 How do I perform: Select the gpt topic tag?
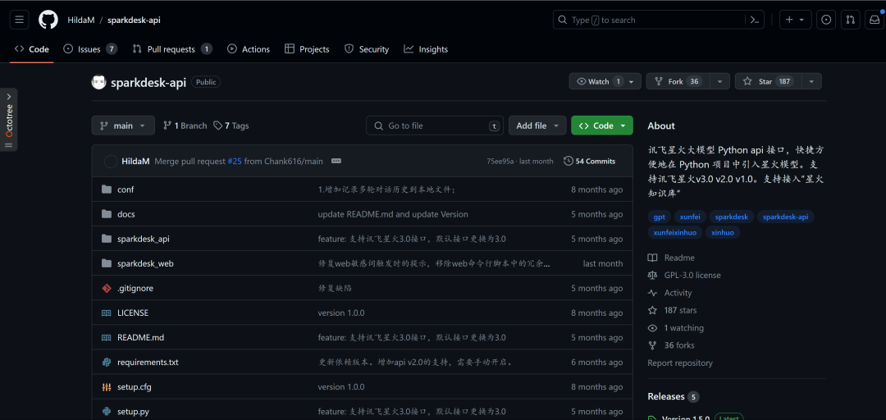point(659,217)
